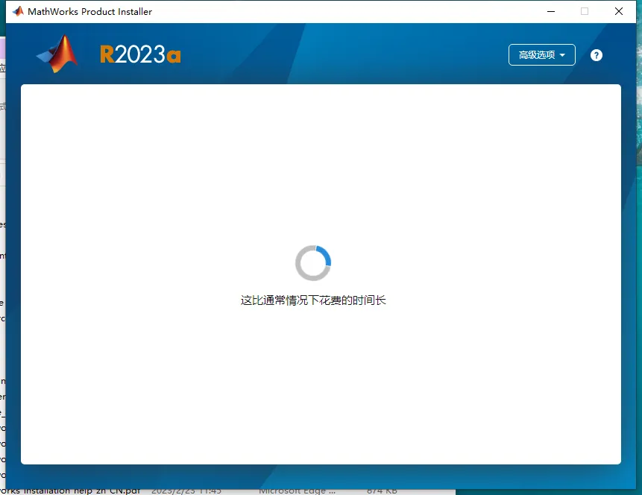Click the R2023a release label
Screen dimensions: 642x495
(x=140, y=54)
